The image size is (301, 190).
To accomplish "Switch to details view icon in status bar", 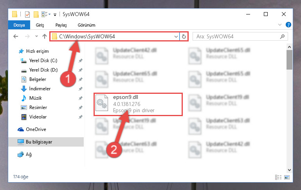I will (278, 177).
